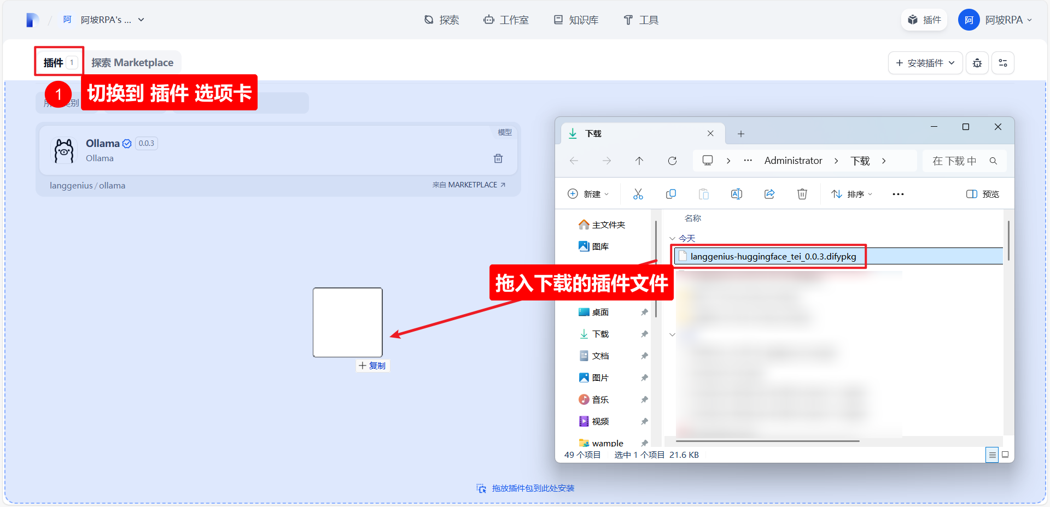Refresh the File Explorer view
Screen dimensions: 1050x507
[672, 161]
